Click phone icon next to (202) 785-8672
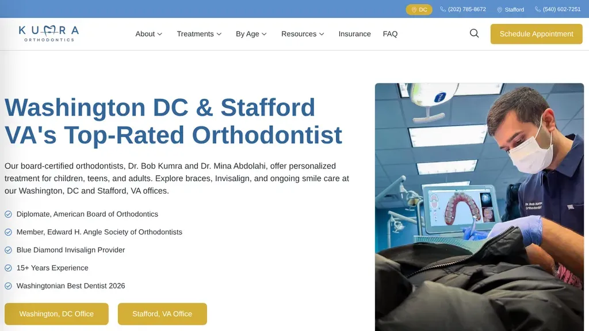This screenshot has height=331, width=589. coord(443,9)
